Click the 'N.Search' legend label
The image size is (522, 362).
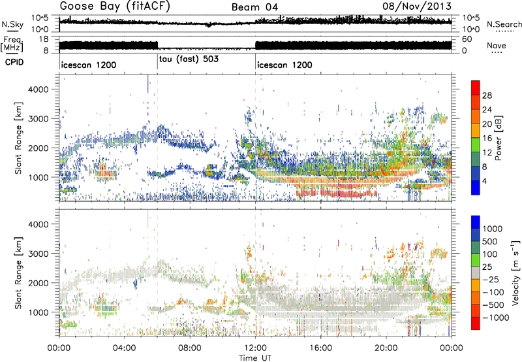point(504,24)
